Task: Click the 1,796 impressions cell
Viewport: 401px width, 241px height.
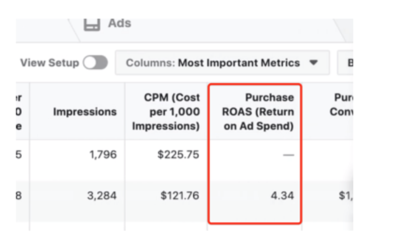Action: pos(103,155)
